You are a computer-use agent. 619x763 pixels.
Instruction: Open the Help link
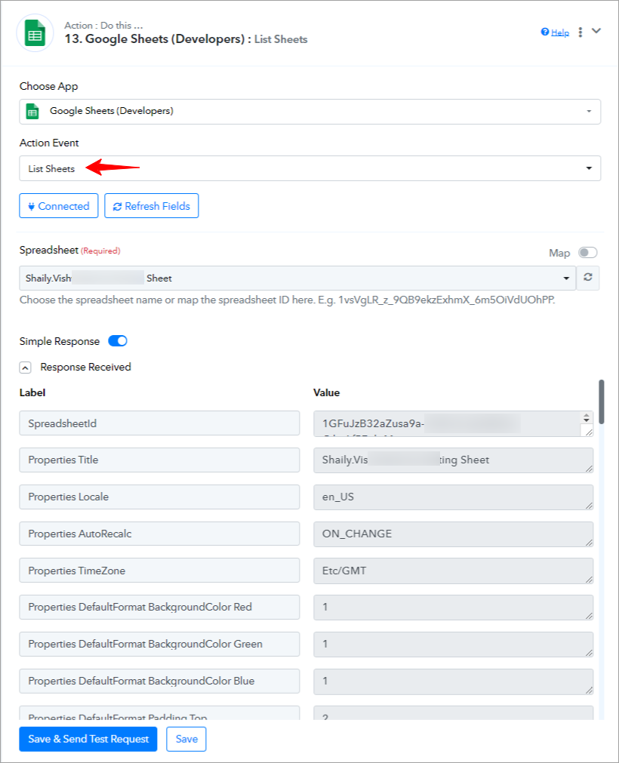[560, 32]
